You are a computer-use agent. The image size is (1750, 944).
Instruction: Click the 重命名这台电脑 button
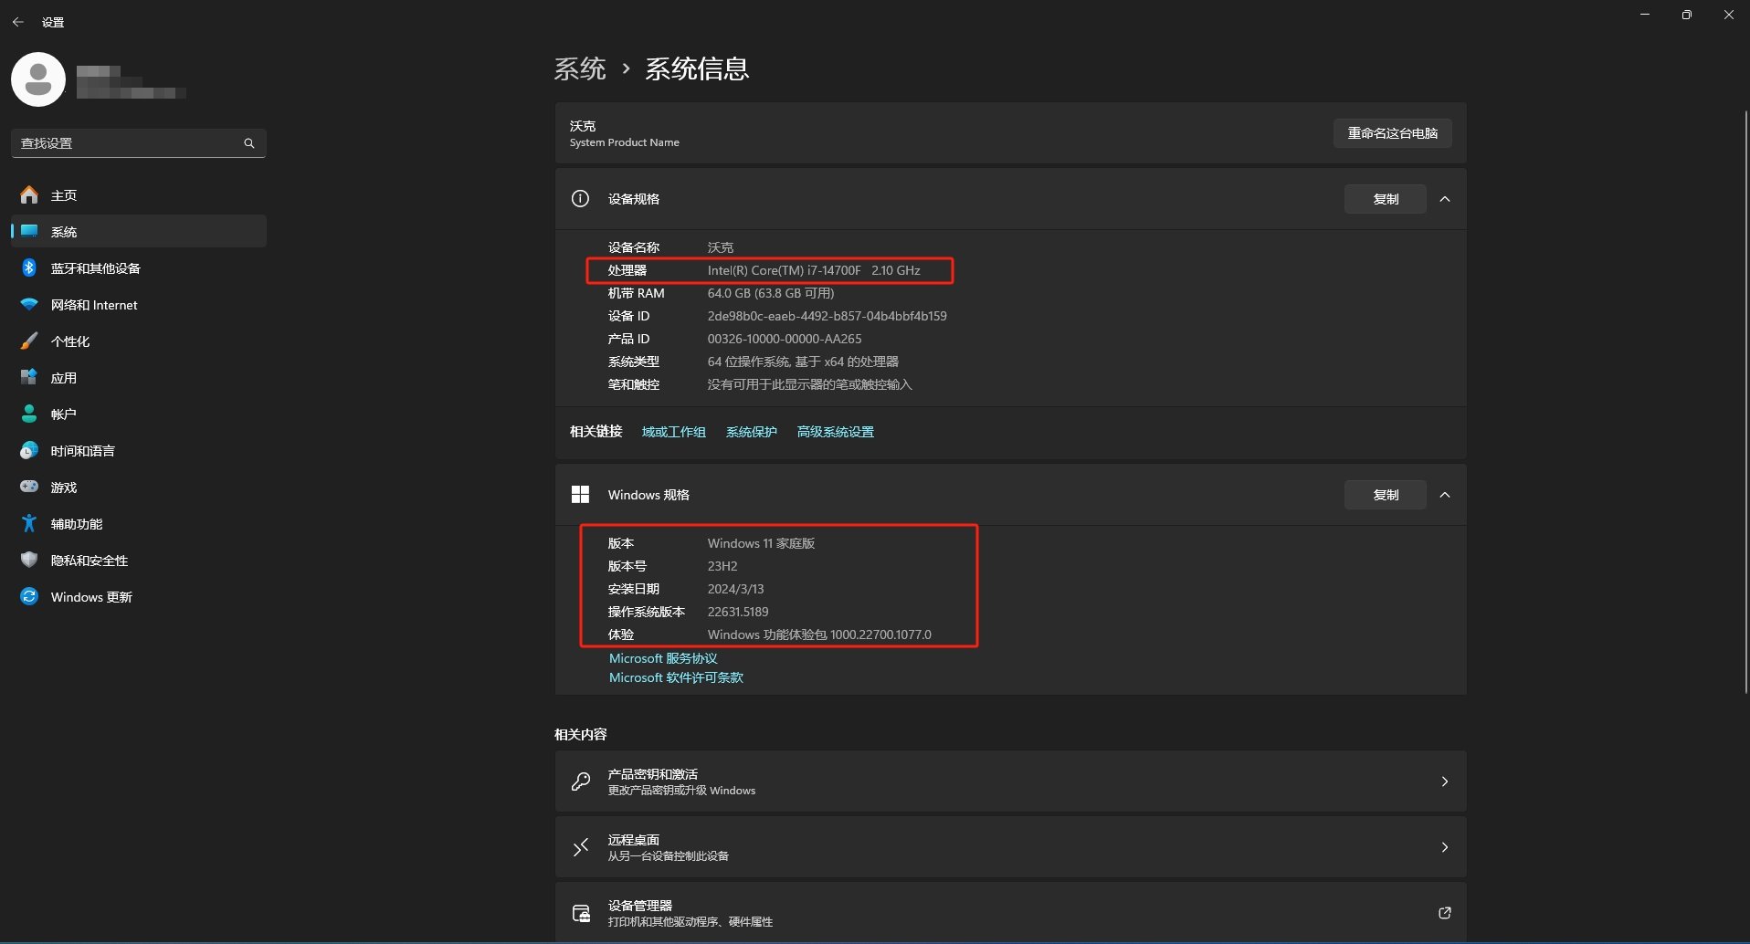click(x=1392, y=132)
